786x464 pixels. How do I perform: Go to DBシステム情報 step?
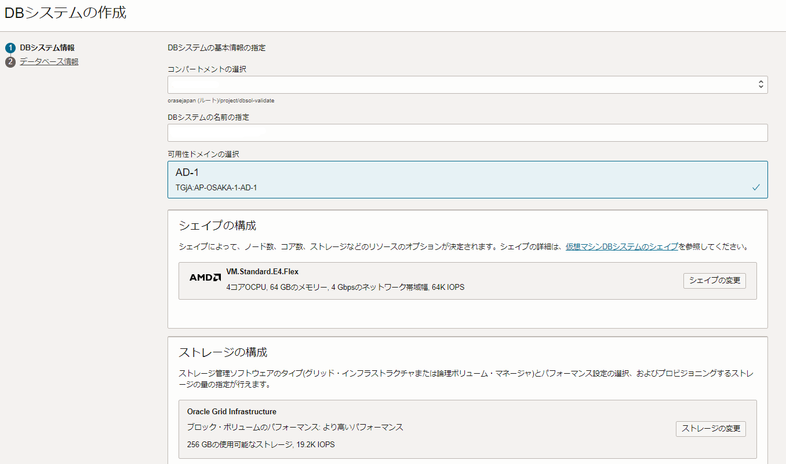click(x=47, y=47)
